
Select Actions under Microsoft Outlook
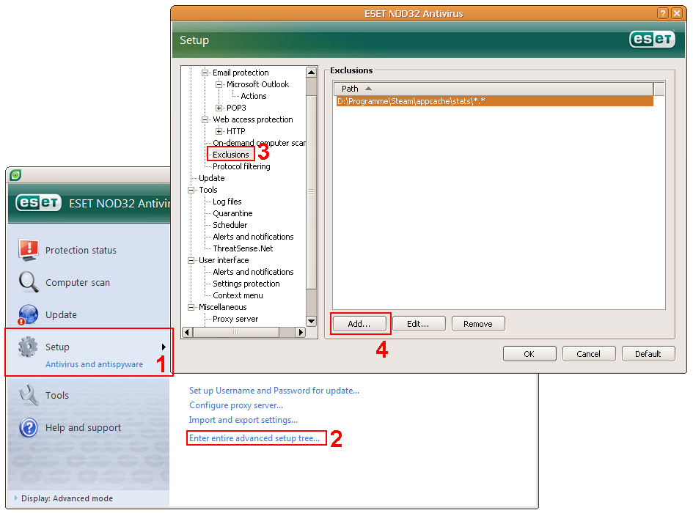[253, 96]
